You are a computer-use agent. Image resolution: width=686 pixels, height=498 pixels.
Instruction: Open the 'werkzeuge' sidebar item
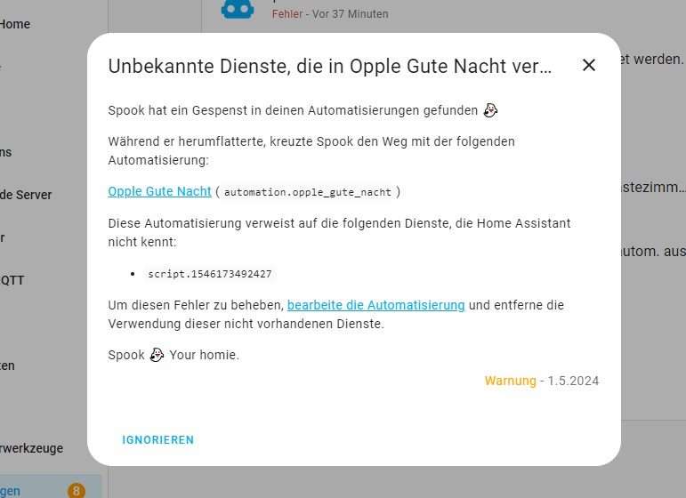31,448
